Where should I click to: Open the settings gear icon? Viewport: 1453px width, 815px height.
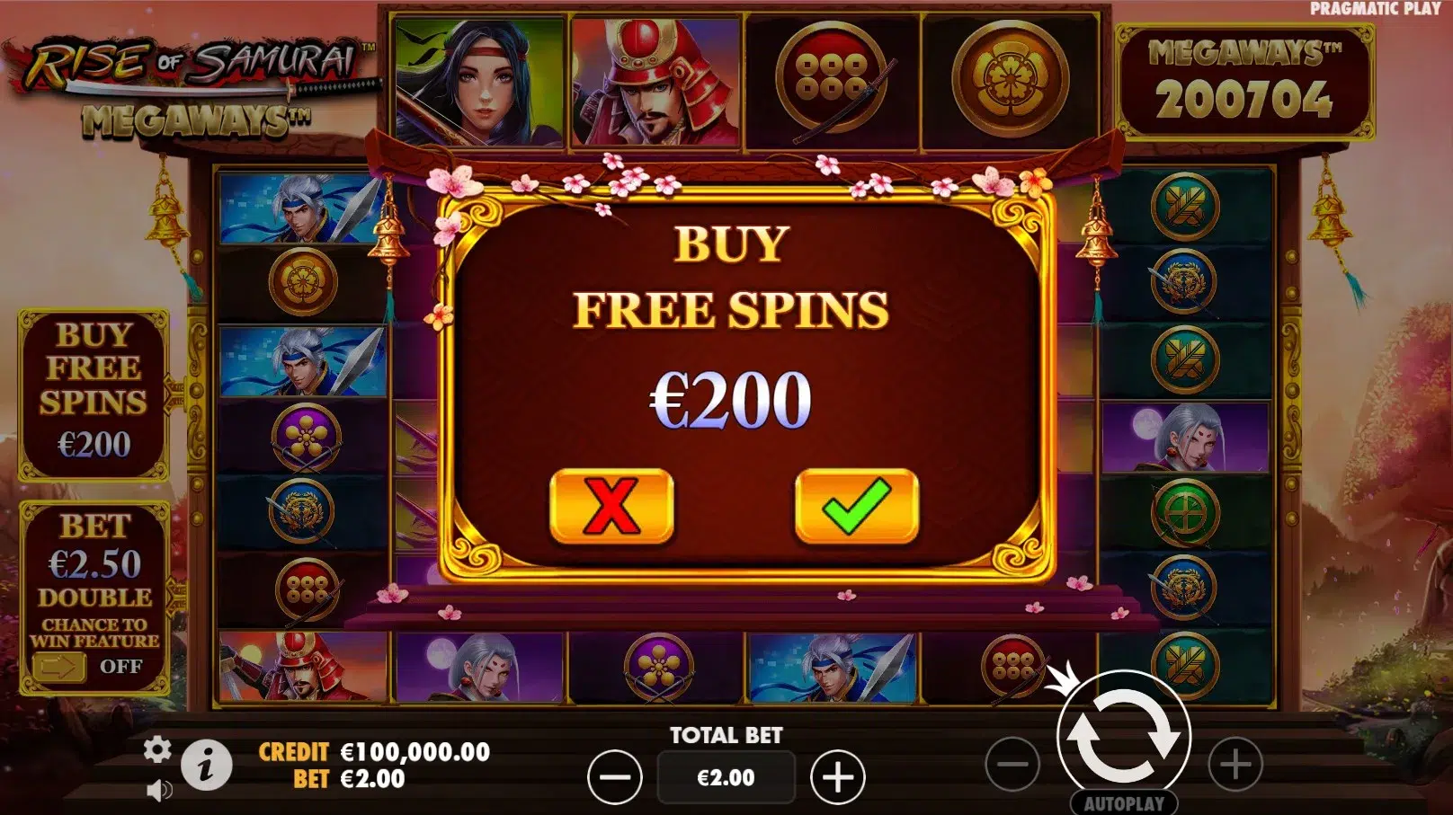click(x=157, y=749)
